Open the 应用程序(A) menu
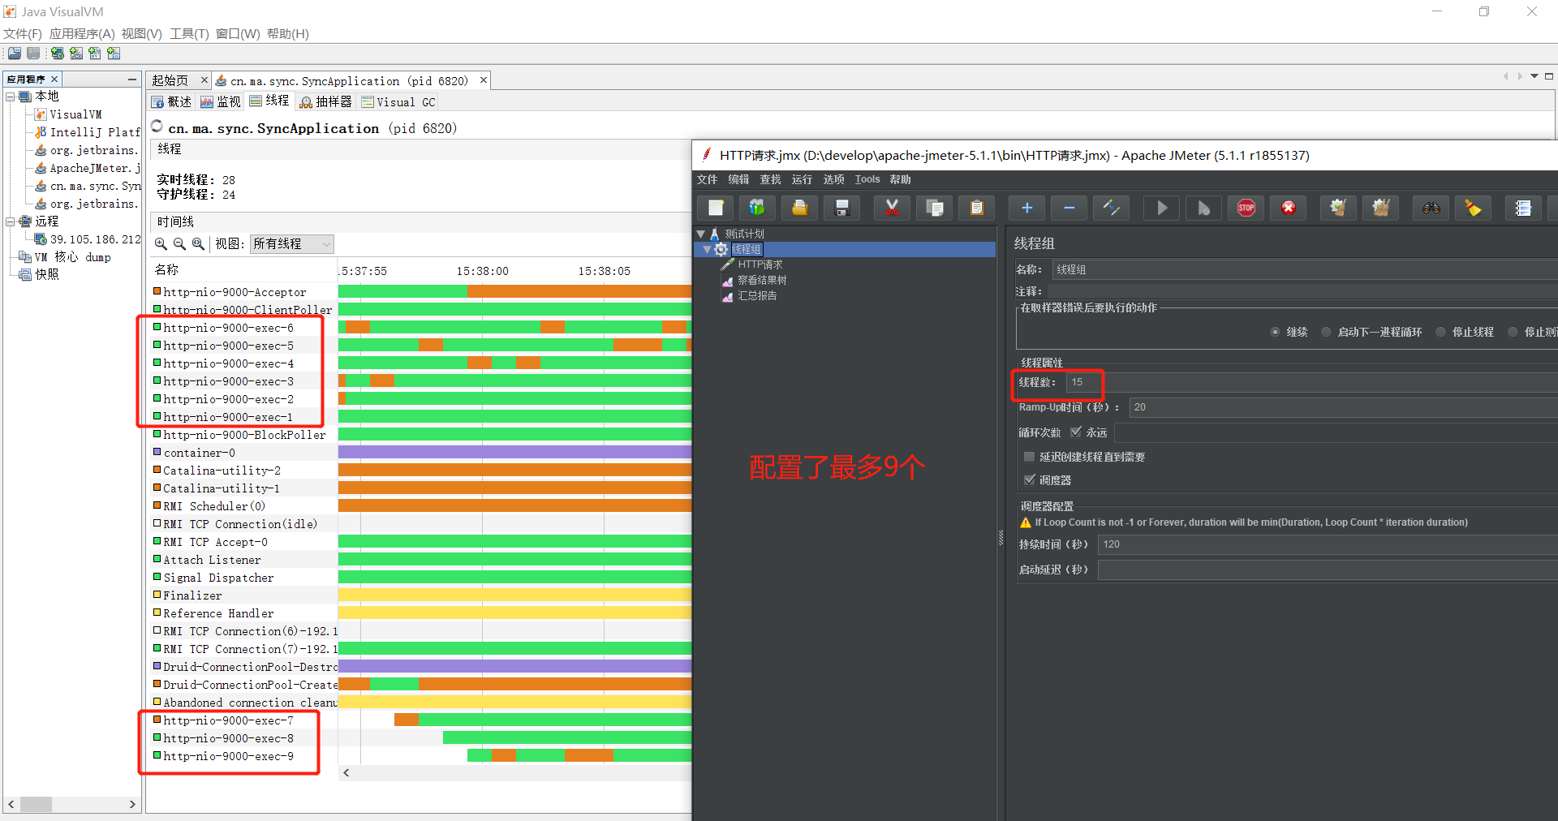This screenshot has height=821, width=1558. (x=82, y=34)
